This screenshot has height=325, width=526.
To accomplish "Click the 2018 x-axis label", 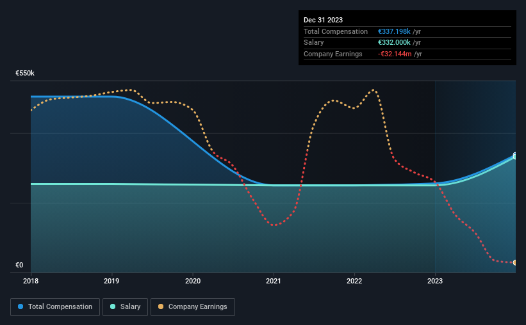I will tap(31, 281).
